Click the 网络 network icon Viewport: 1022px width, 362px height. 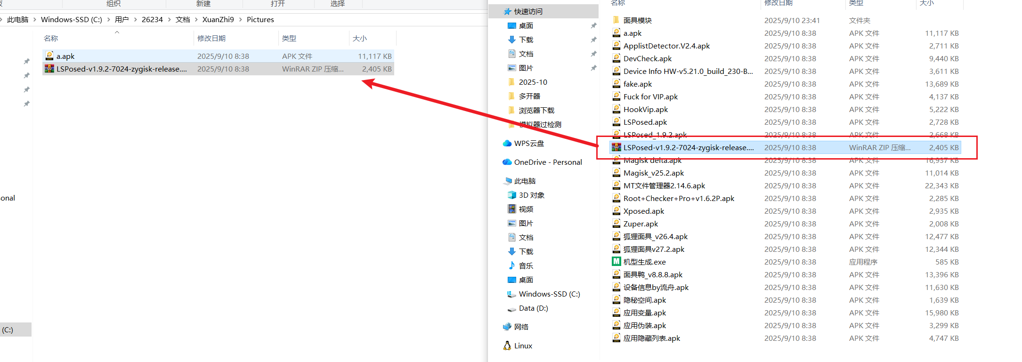(507, 327)
